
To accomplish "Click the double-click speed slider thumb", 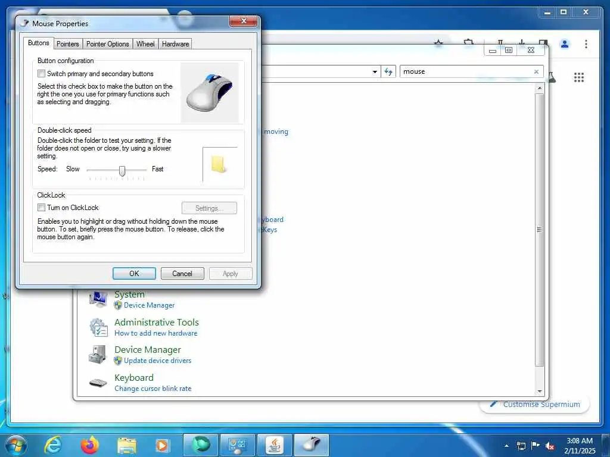I will pos(122,171).
